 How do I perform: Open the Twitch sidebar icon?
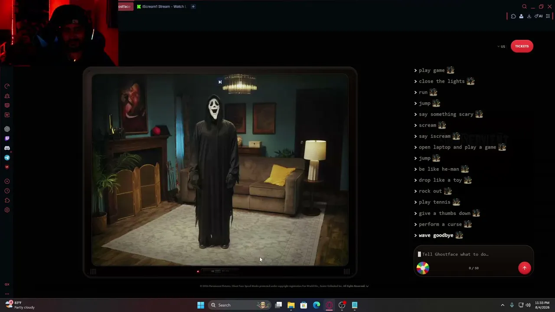[x=7, y=139]
